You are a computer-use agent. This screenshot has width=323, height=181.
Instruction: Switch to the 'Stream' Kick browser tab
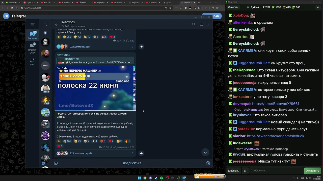coord(13,3)
